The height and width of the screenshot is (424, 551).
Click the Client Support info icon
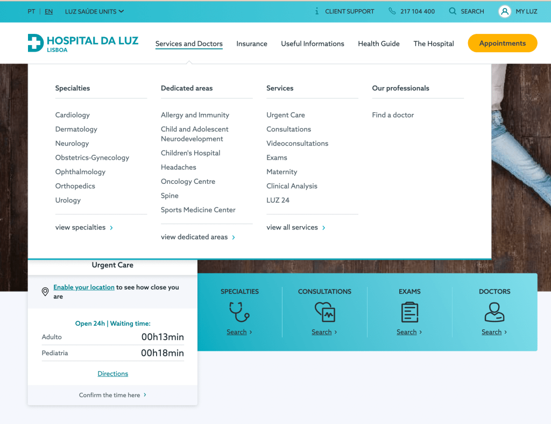tap(317, 11)
